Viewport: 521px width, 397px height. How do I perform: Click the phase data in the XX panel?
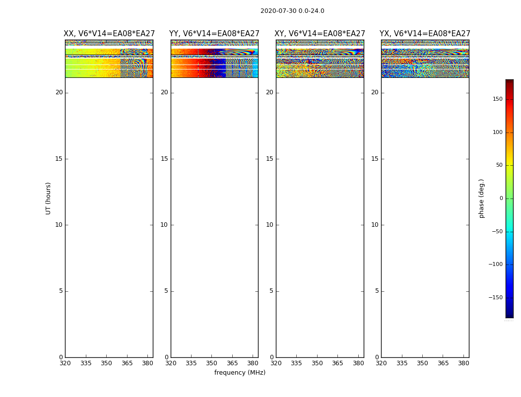coord(109,62)
